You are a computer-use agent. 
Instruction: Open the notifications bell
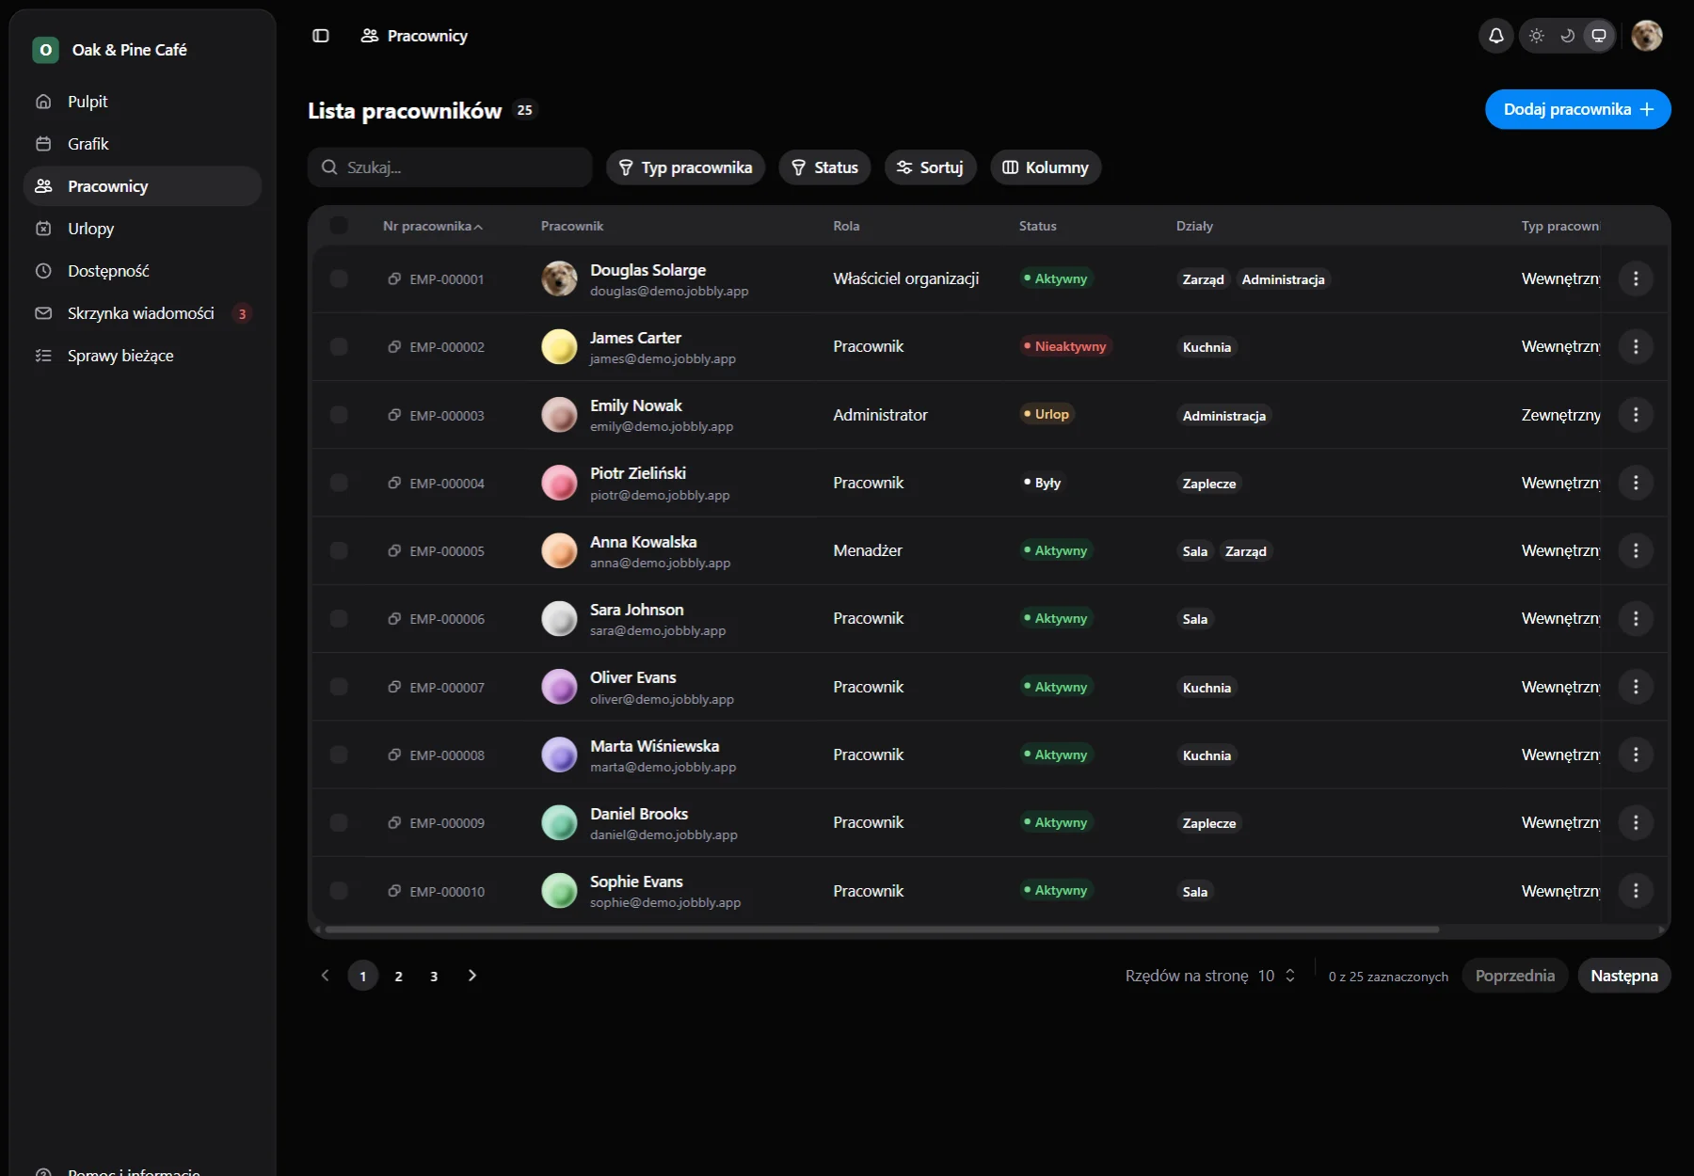pyautogui.click(x=1496, y=36)
